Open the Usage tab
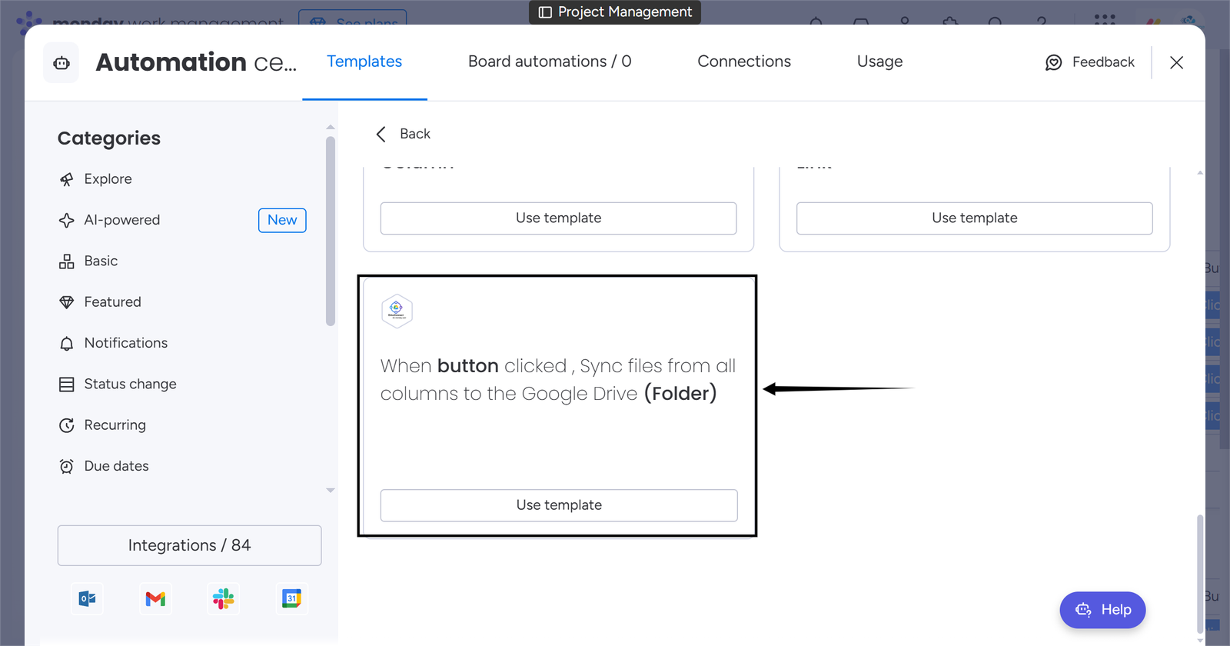This screenshot has width=1230, height=646. [x=879, y=62]
